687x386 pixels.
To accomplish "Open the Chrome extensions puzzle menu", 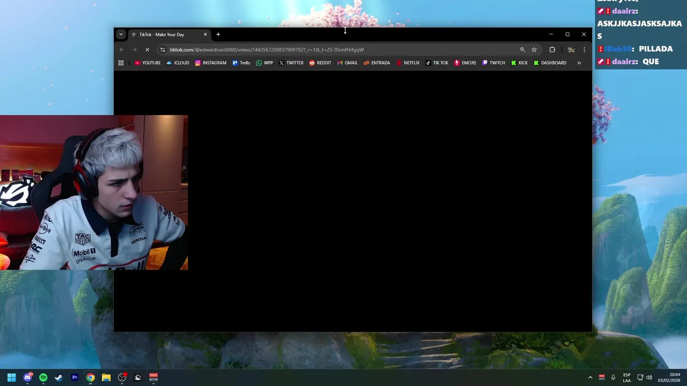I will 552,50.
